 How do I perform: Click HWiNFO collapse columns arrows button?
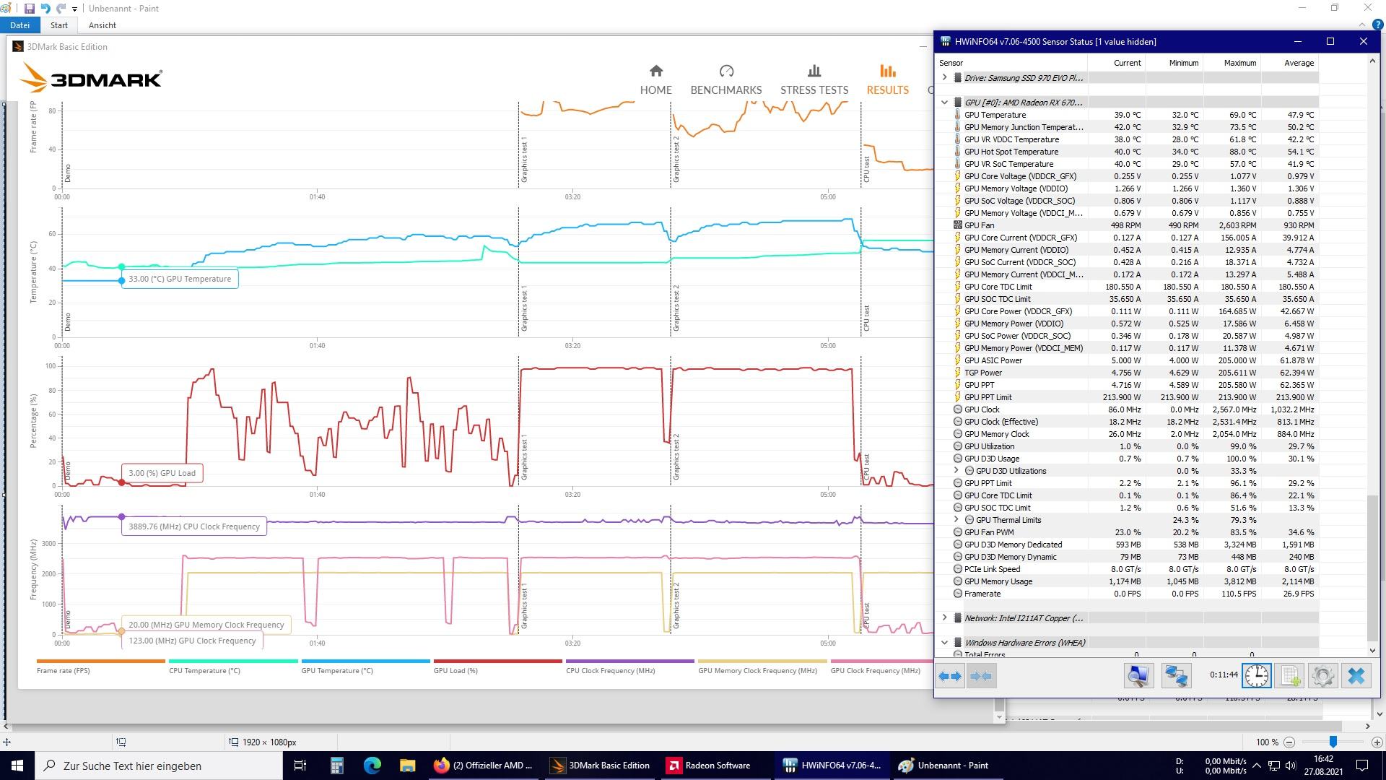click(x=981, y=676)
